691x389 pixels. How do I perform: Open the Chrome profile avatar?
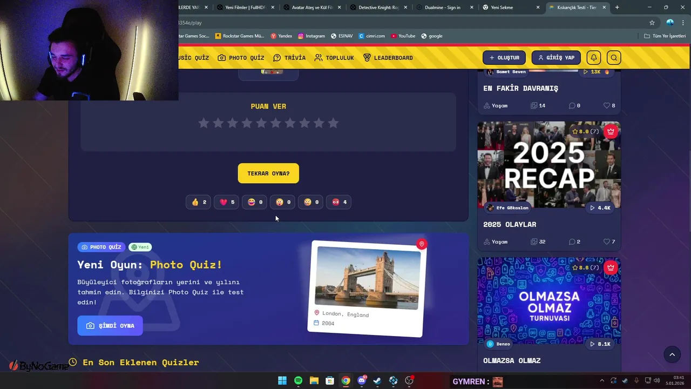(670, 23)
